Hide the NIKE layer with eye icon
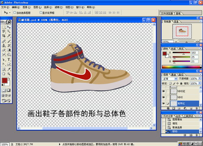203x146 pixels. (164, 97)
